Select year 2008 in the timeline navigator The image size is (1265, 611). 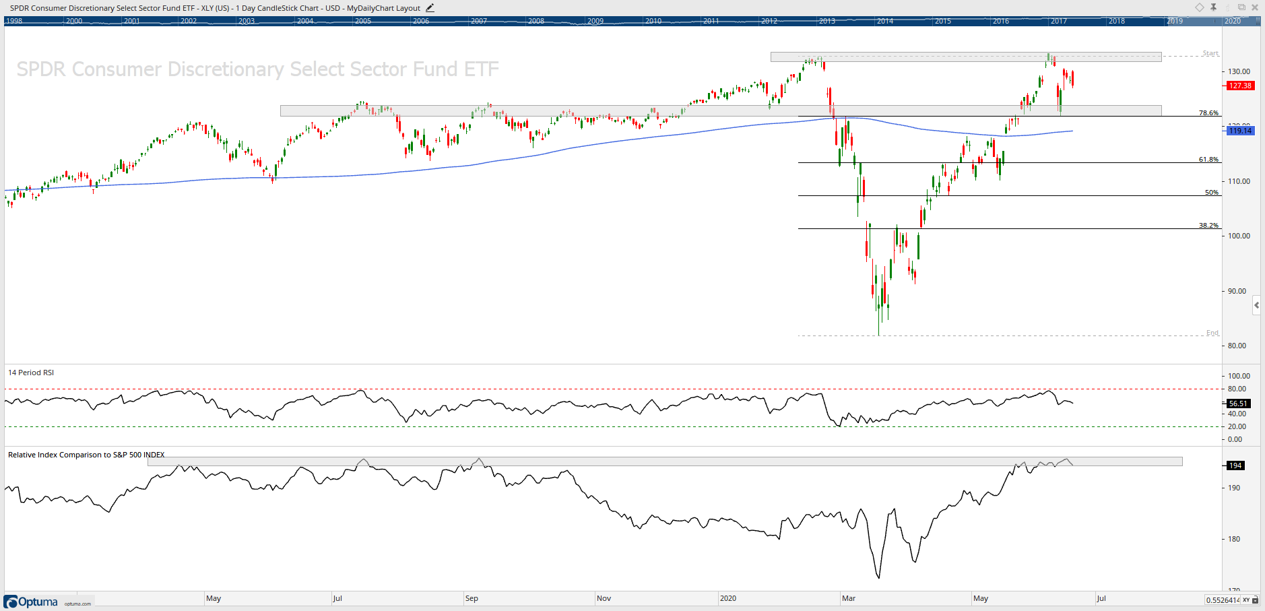click(536, 21)
